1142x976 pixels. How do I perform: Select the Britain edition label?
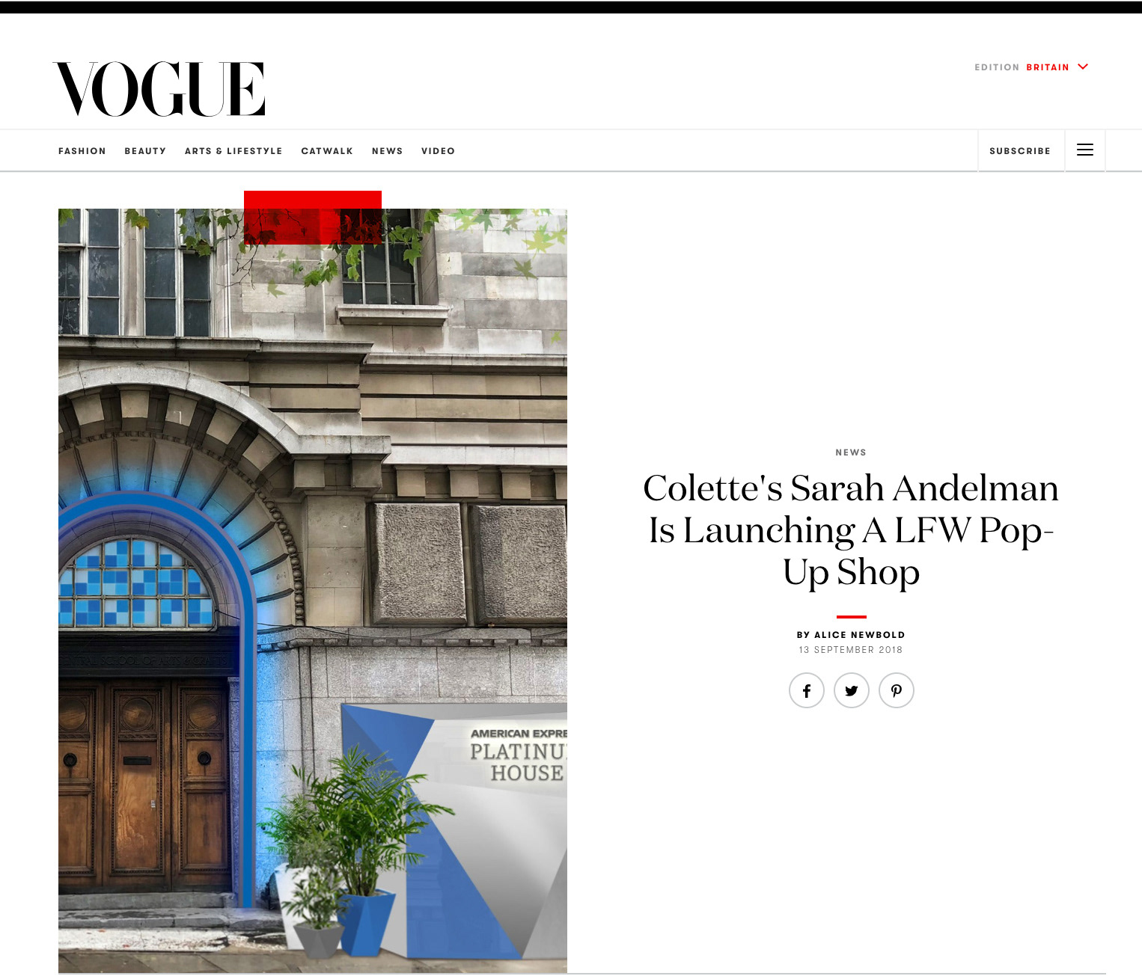point(1047,67)
